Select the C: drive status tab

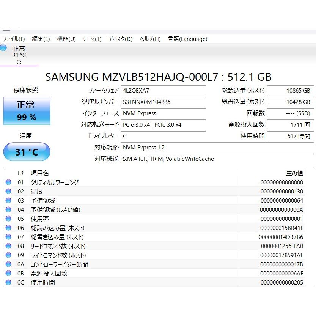click(x=19, y=55)
